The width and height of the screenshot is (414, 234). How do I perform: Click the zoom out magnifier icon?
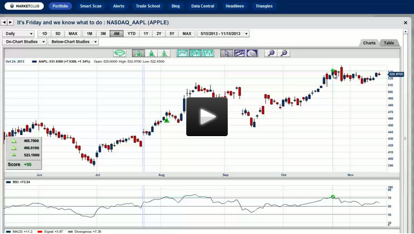284,53
